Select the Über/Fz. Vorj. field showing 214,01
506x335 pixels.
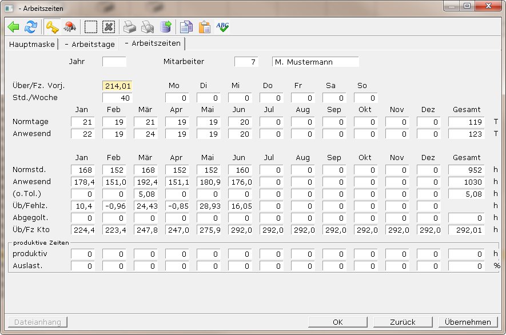[118, 86]
